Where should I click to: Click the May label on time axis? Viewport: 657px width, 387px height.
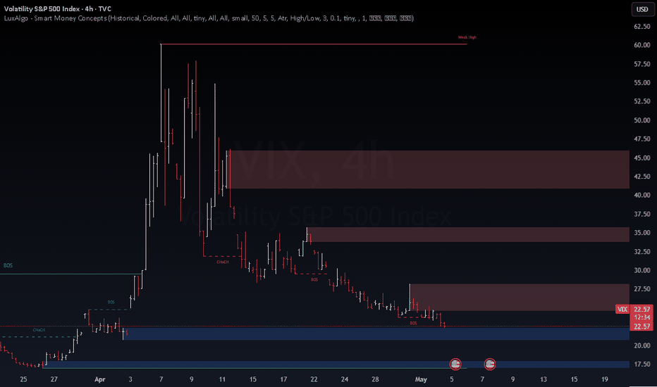[421, 379]
